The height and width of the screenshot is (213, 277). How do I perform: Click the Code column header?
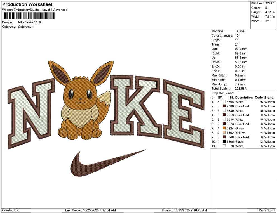tap(259, 97)
